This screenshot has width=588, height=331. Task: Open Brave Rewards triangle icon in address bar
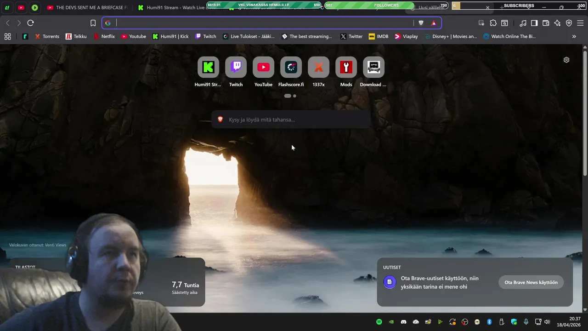click(x=433, y=23)
